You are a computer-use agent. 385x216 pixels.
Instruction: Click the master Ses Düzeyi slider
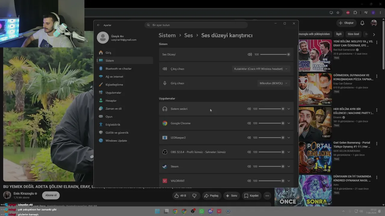click(275, 54)
